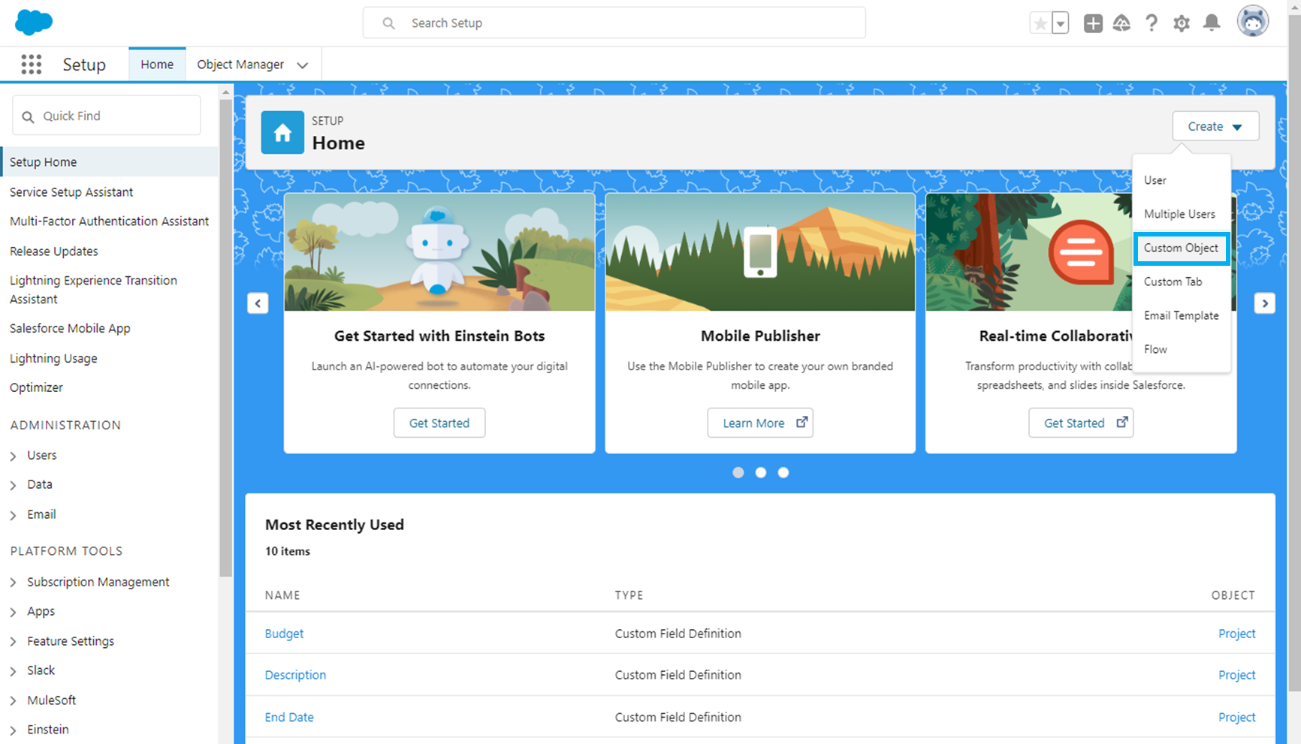Click the sidebar vertical scrollbar

click(225, 338)
